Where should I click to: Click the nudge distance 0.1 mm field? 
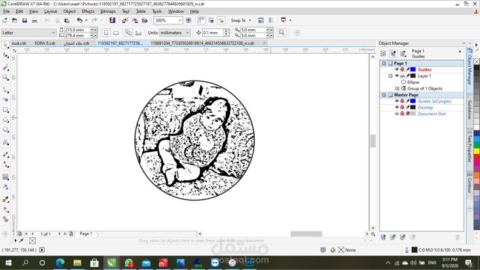point(212,33)
